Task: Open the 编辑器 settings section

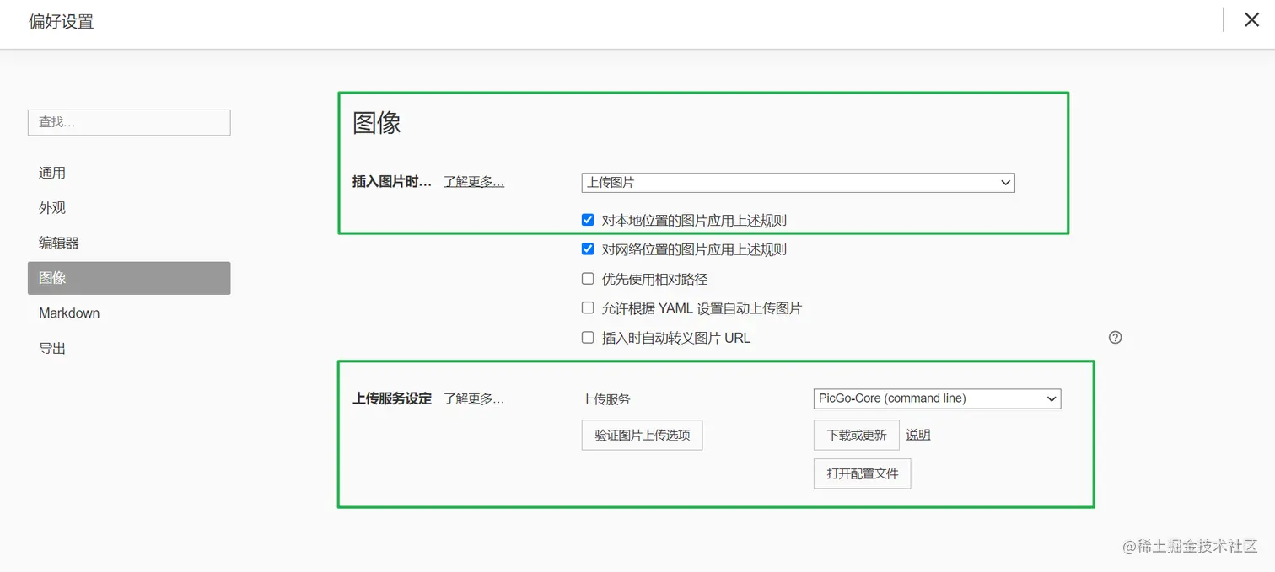Action: point(129,243)
